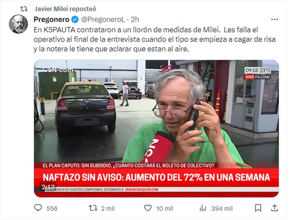Screen dimensions: 295x220
Task: Click the share upload arrow icon
Action: tap(275, 208)
